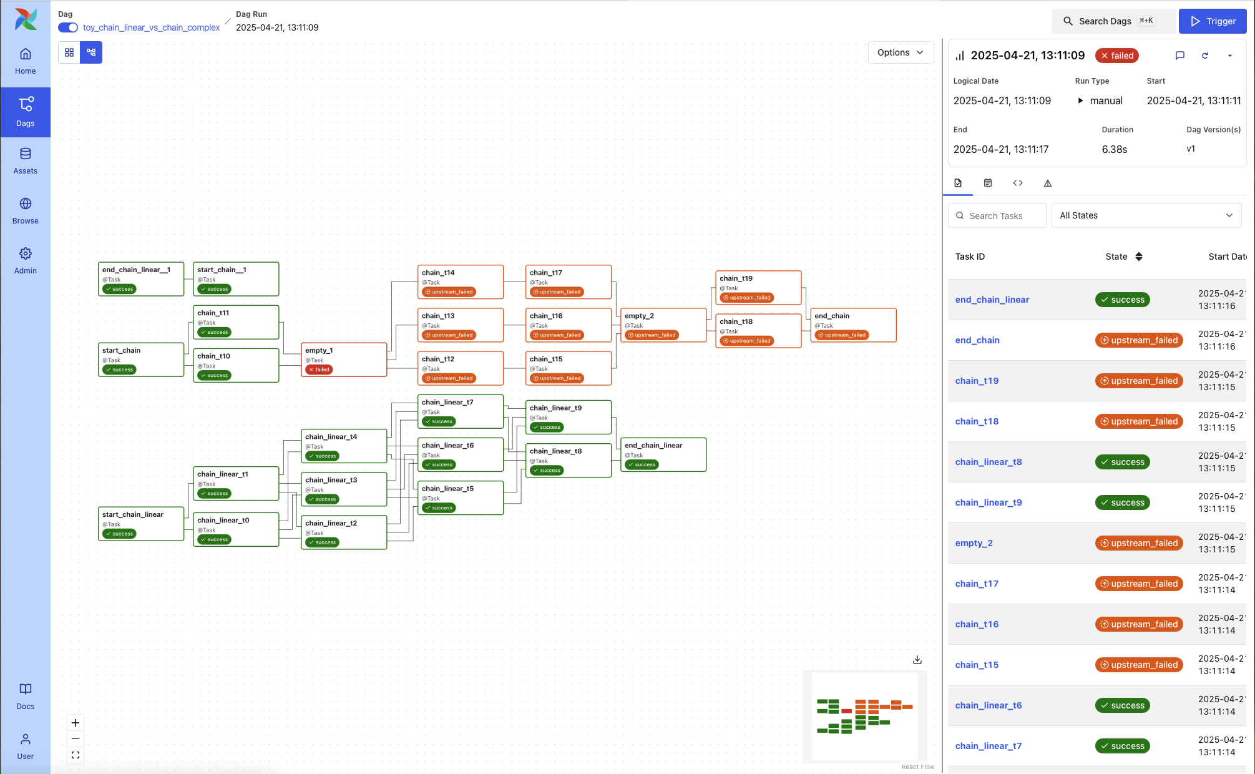Expand the All States filter
Image resolution: width=1255 pixels, height=774 pixels.
click(1146, 215)
